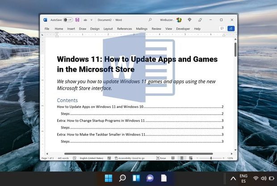The image size is (277, 186).
Task: Open the proofing book icon in status bar
Action: [x=75, y=158]
